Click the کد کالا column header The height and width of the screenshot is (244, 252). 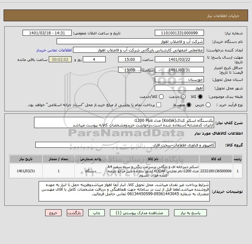coord(216,159)
